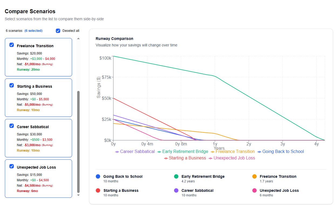Click the blue Going Back to School legend dot
The image size is (336, 208).
coord(98,176)
